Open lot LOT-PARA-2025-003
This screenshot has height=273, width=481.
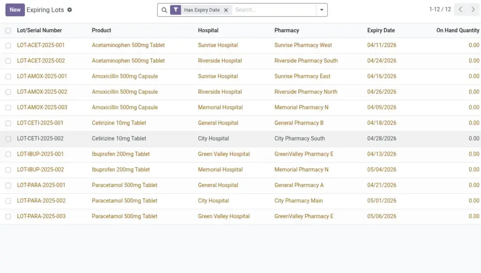tap(41, 216)
